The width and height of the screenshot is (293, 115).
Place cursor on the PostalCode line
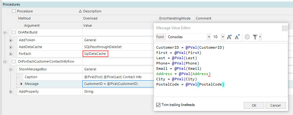pos(190,85)
